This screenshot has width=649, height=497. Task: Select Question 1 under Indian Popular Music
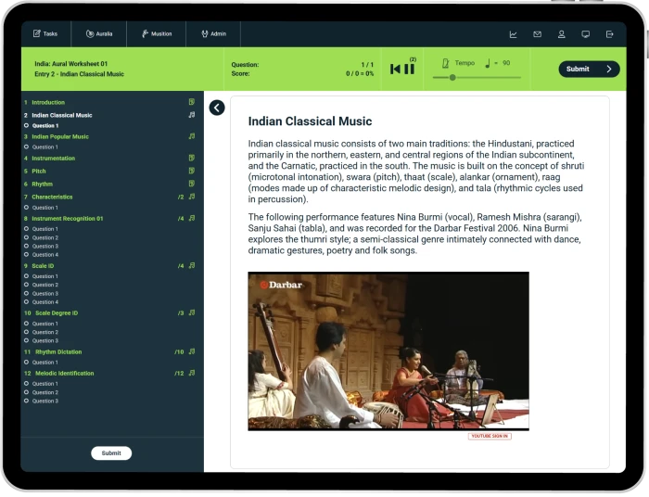[x=45, y=147]
